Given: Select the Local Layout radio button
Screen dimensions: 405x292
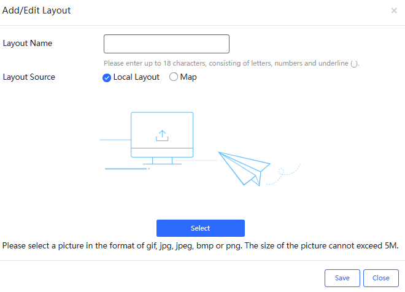Looking at the screenshot, I should coord(107,77).
